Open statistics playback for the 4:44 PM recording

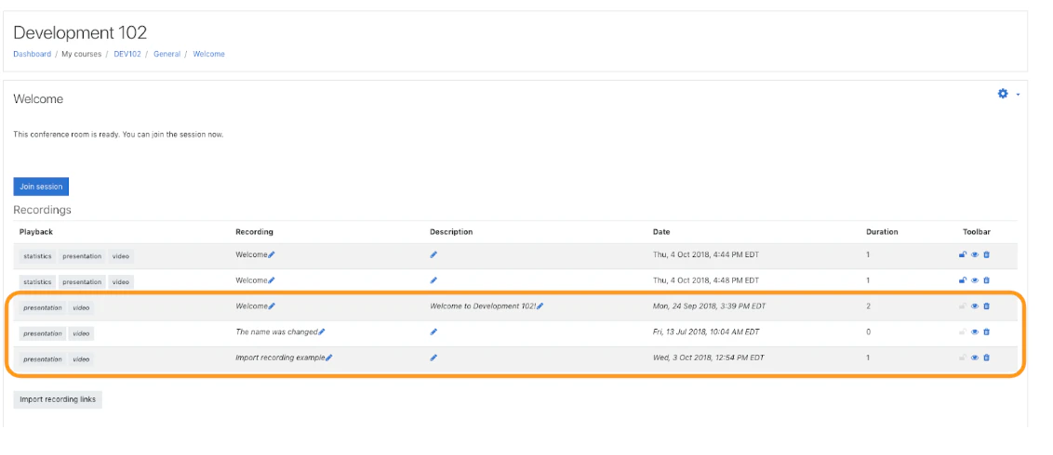[x=37, y=256]
